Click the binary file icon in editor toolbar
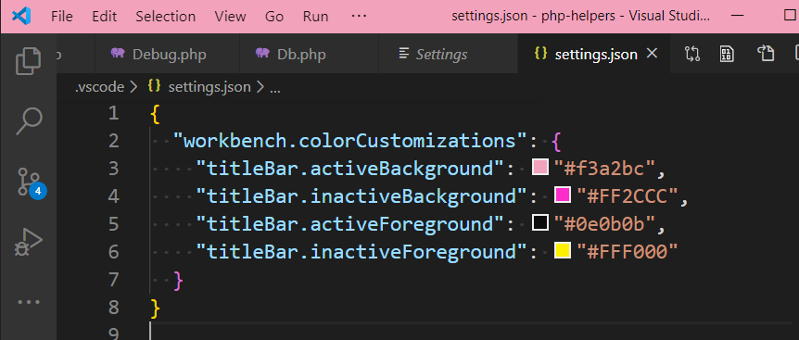Image resolution: width=799 pixels, height=340 pixels. [727, 54]
